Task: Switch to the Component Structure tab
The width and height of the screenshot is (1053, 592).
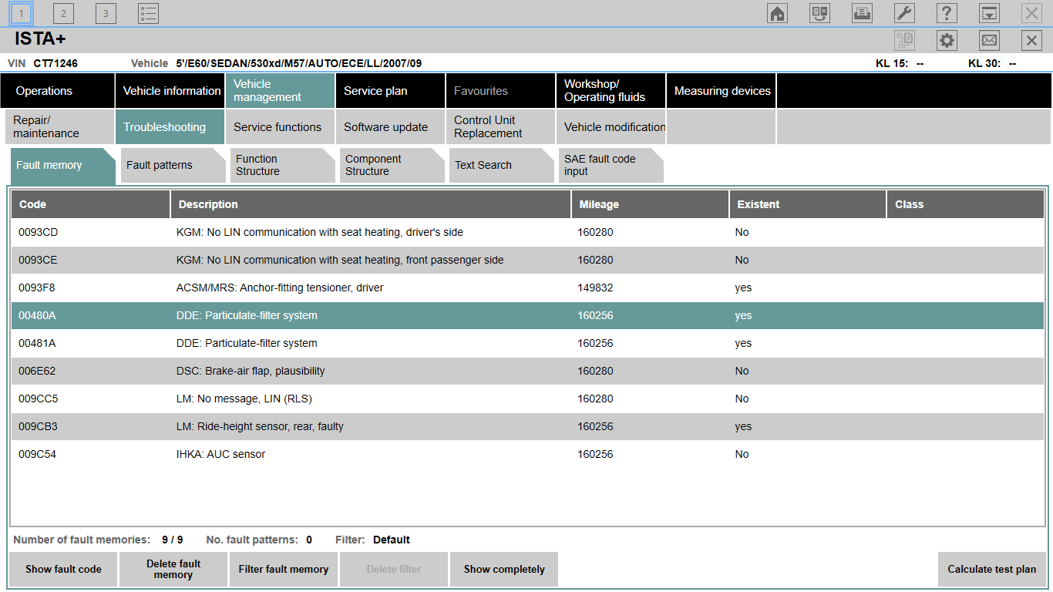Action: click(x=392, y=165)
